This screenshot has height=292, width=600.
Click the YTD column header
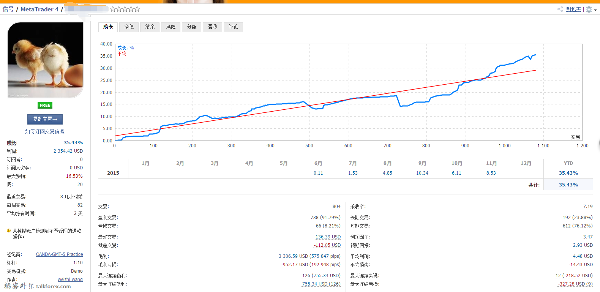(x=568, y=163)
